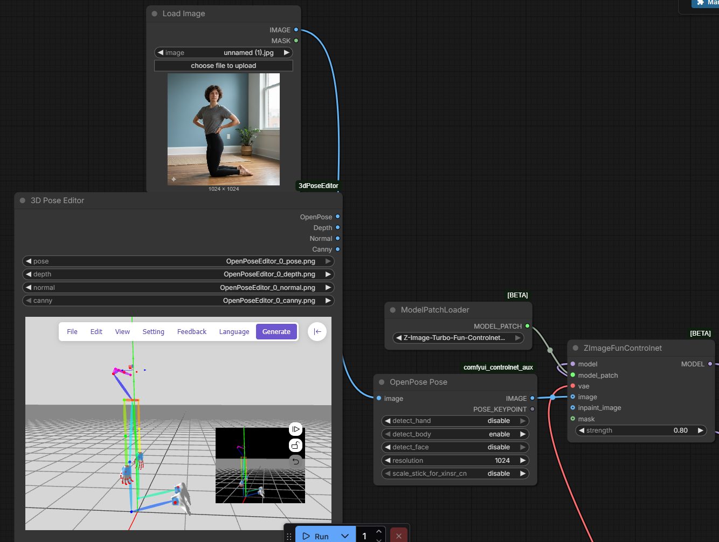Cancel the run with the red X button
The image size is (719, 542).
click(x=398, y=536)
